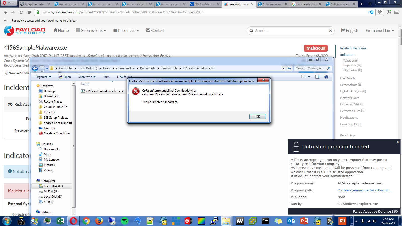Screen dimensions: 402x226
Task: Change language via English flag link
Action: (349, 30)
